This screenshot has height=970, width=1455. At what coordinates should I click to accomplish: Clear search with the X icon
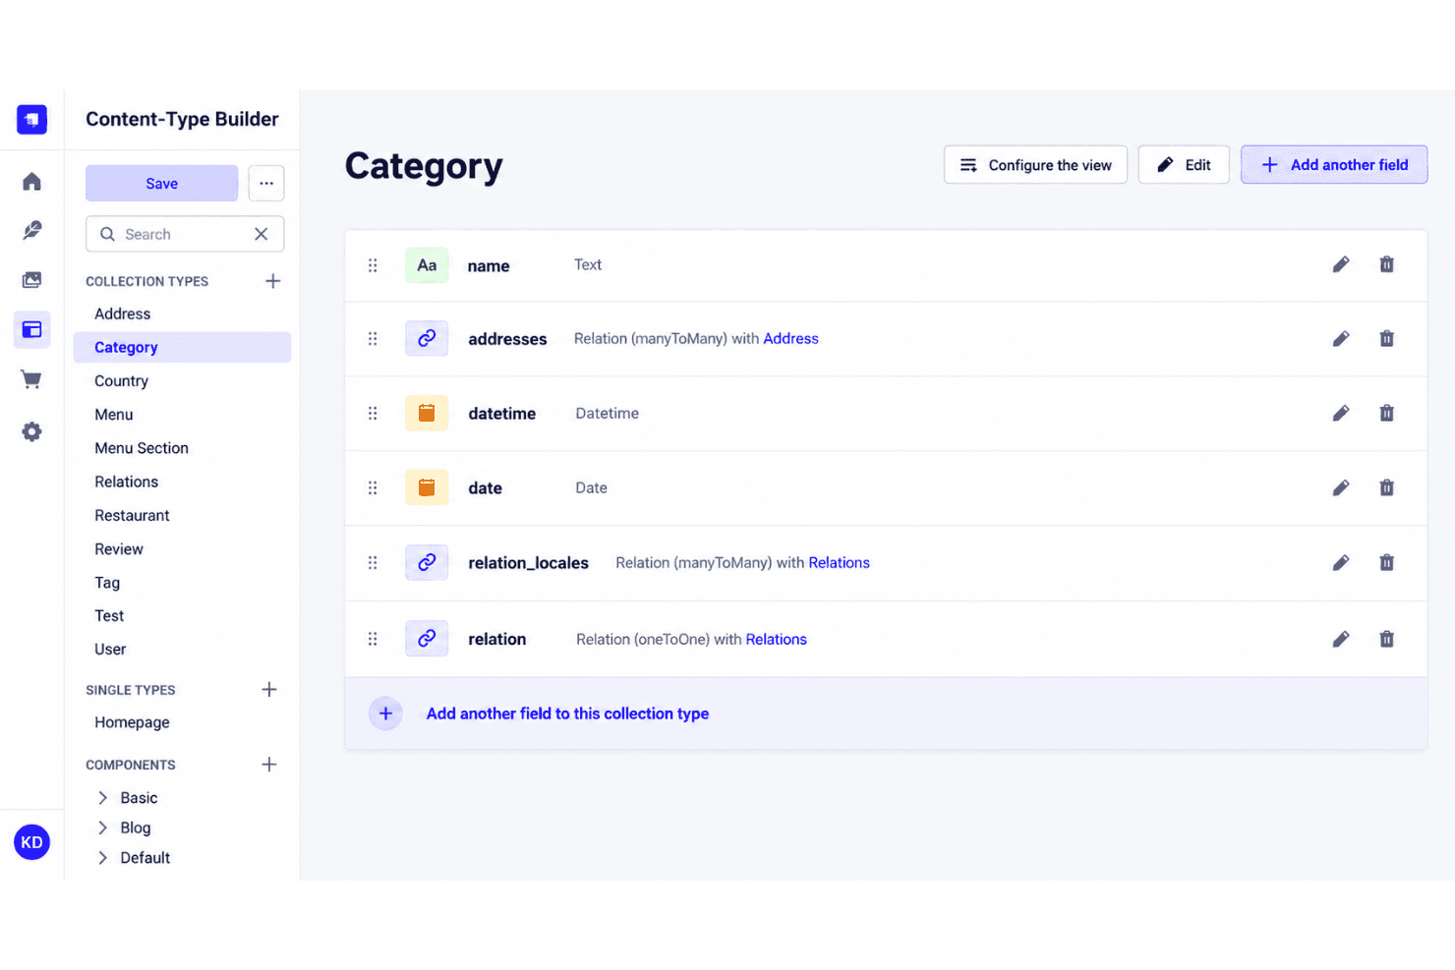(261, 234)
